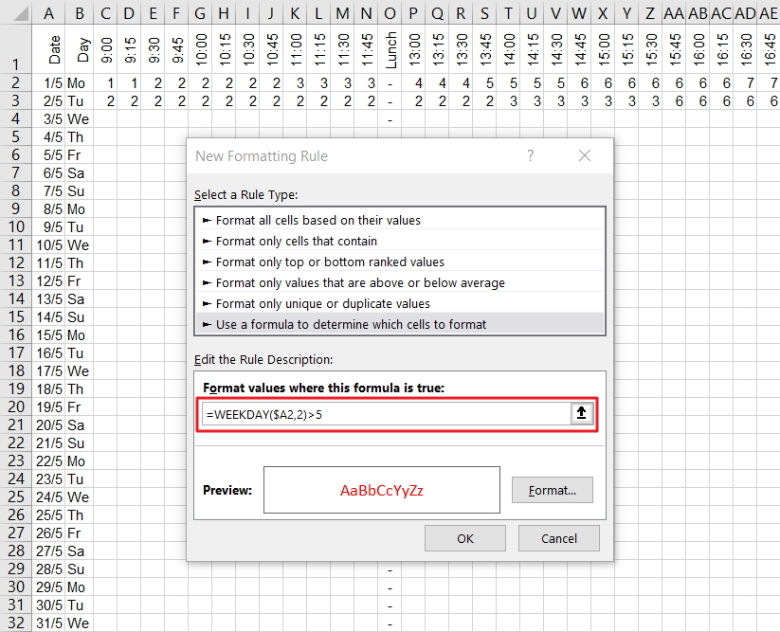
Task: Select 'Format all cells based on their values'
Action: click(x=399, y=220)
